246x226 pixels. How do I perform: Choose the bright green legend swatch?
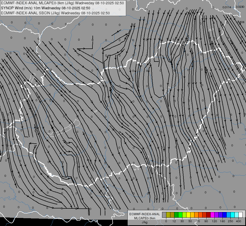pos(180,215)
